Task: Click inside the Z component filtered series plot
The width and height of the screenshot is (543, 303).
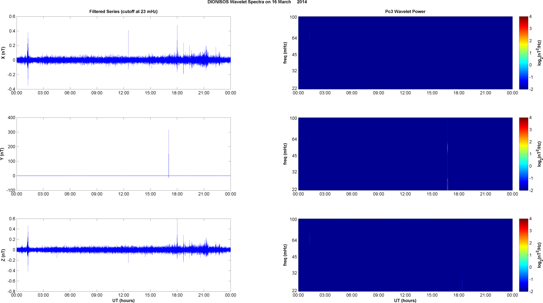Action: (x=124, y=255)
